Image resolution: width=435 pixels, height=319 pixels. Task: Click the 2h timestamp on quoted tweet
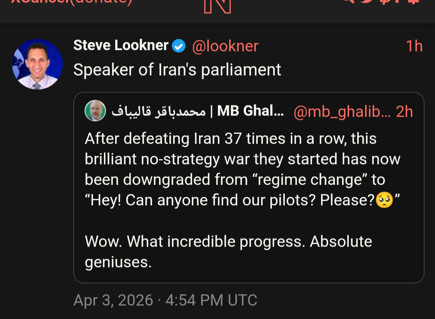point(404,112)
